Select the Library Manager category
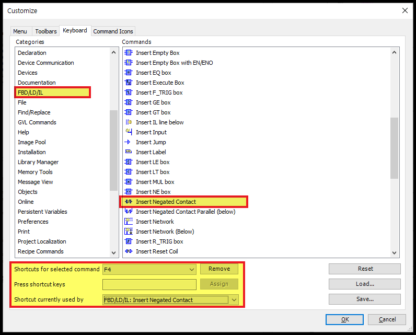 [38, 162]
